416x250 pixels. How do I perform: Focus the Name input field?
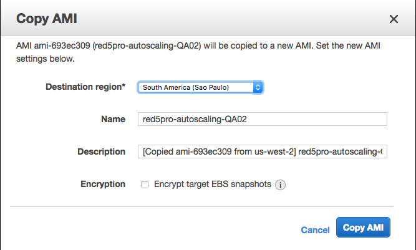pos(263,119)
